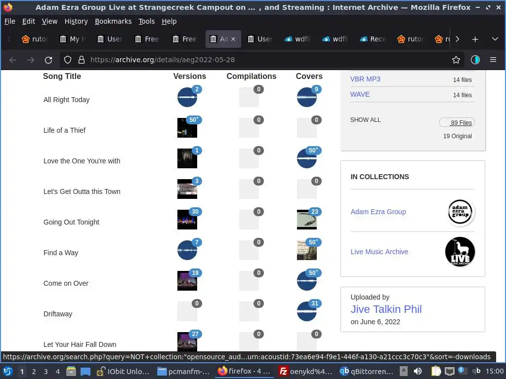Screen dimensions: 506x379
Task: Open the View menu
Action: 49,21
